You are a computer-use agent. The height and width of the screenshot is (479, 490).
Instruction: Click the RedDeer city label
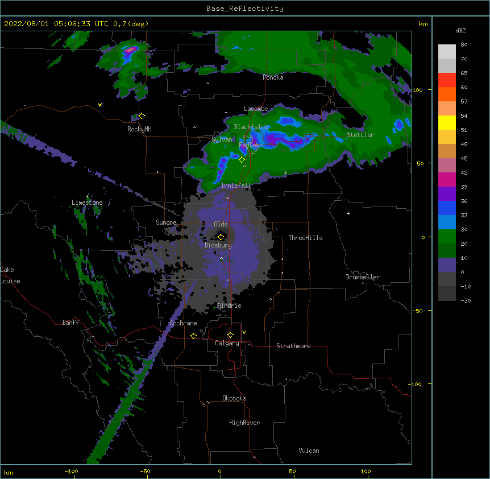pyautogui.click(x=251, y=145)
